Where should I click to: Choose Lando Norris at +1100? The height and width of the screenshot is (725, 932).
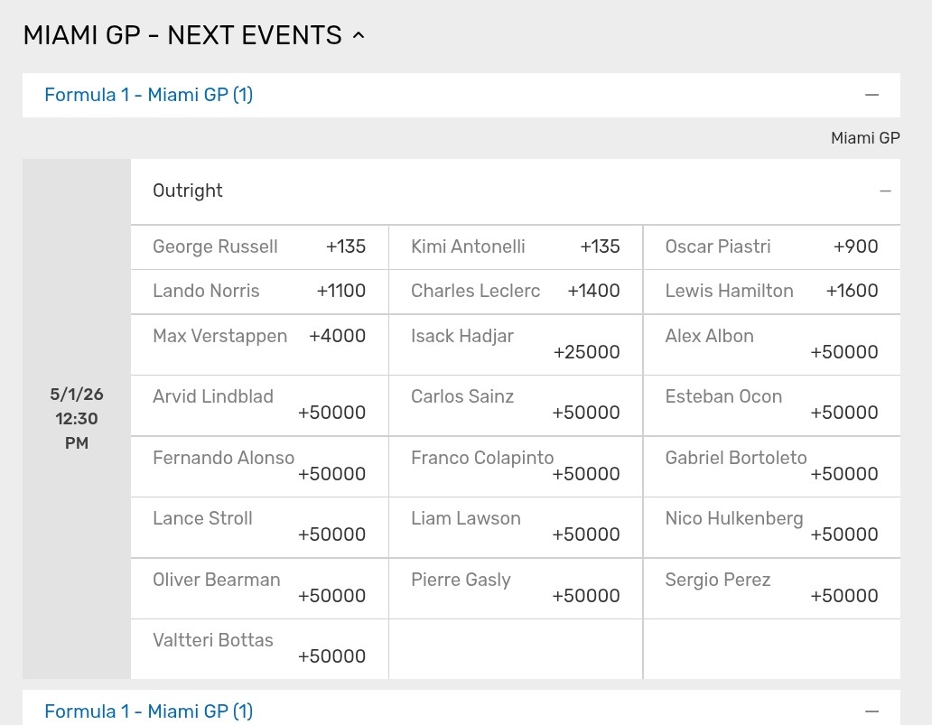260,292
